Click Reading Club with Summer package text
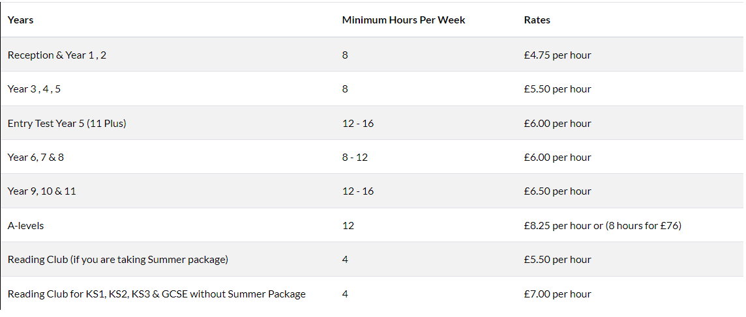The height and width of the screenshot is (317, 746). [117, 260]
